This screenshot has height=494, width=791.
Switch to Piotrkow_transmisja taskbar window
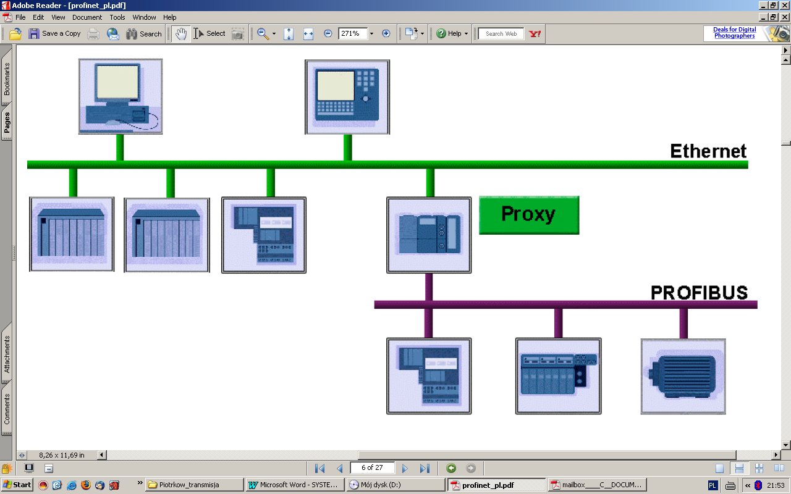(x=194, y=485)
